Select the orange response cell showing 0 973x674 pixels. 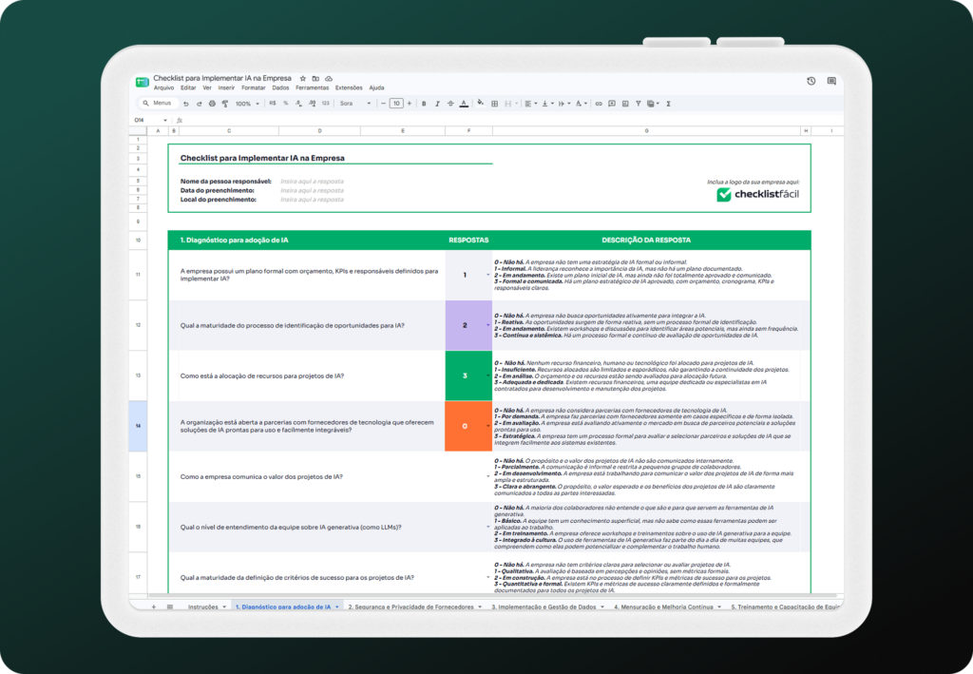(x=468, y=426)
